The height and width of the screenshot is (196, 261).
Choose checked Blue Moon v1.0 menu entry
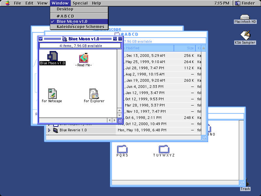tap(79, 22)
